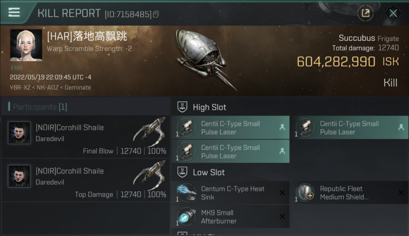Open the Centum C-Type Heat Sink icon
409x236 pixels.
(x=187, y=193)
